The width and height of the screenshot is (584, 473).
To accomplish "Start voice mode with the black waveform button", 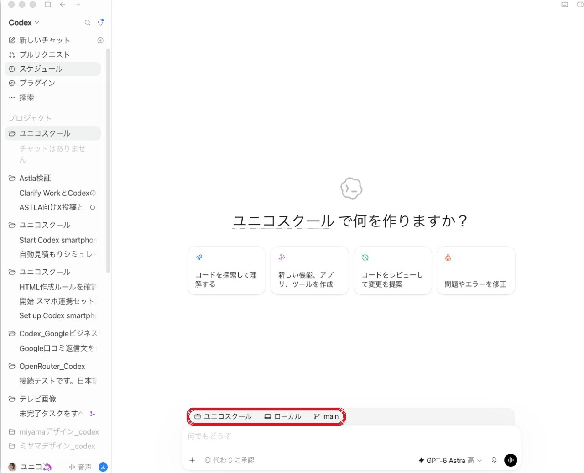I will (511, 460).
